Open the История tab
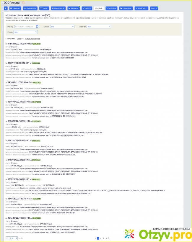 [x=111, y=8]
